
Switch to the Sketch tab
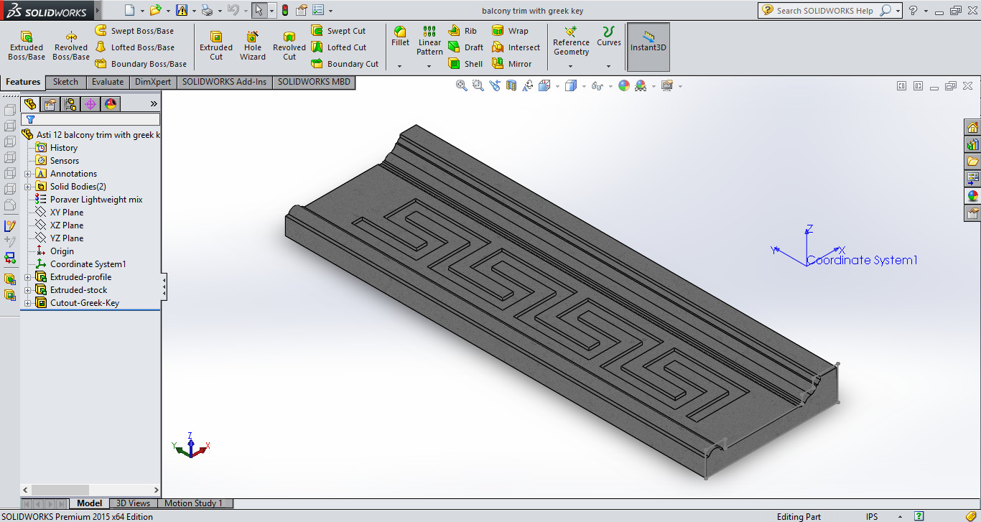pos(65,82)
